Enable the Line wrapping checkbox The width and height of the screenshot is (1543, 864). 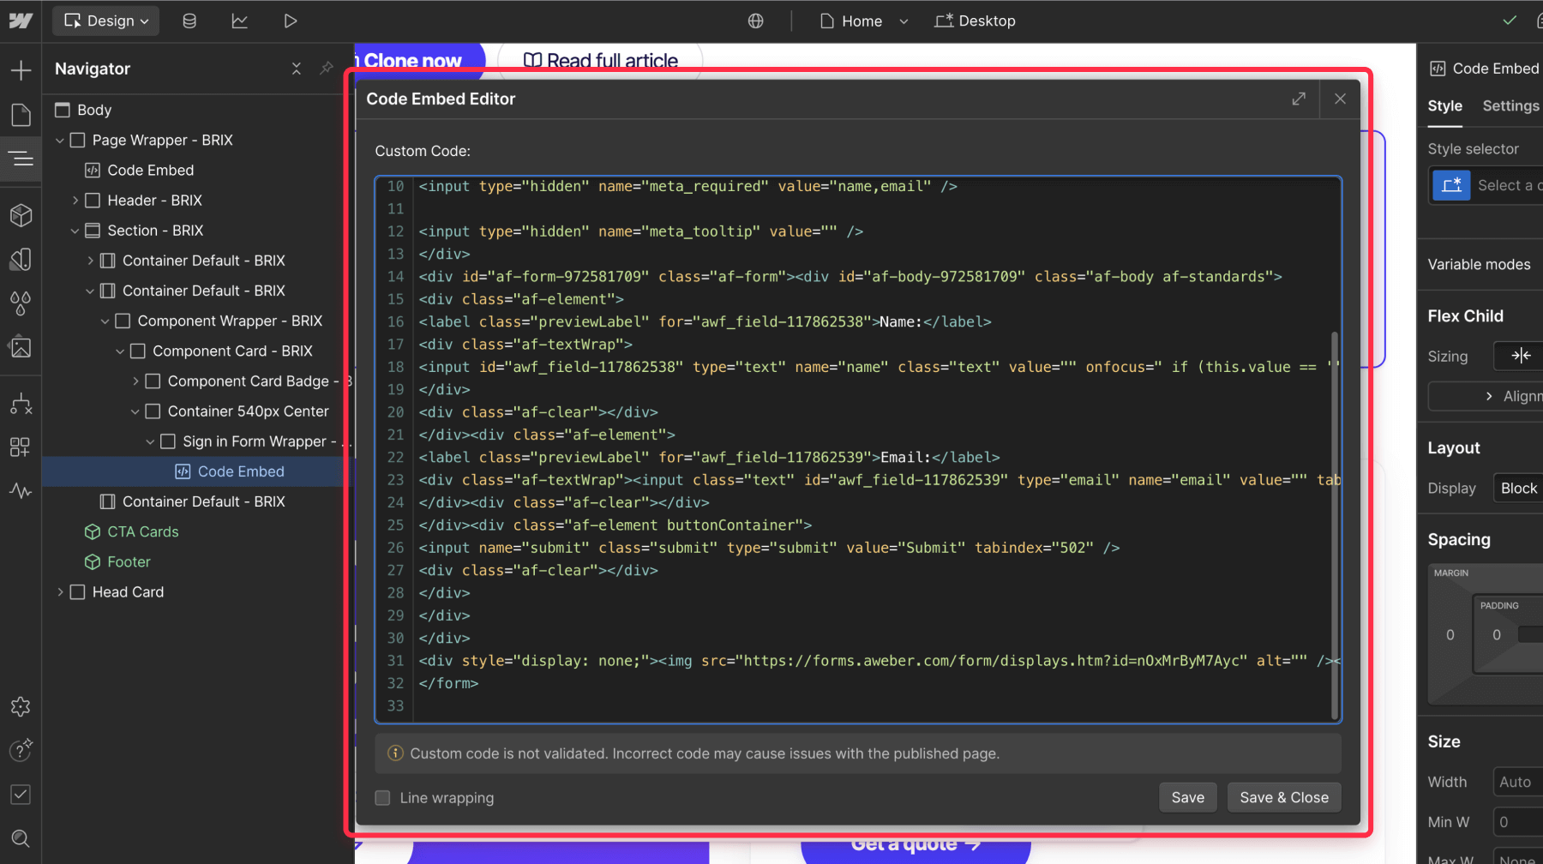[383, 798]
